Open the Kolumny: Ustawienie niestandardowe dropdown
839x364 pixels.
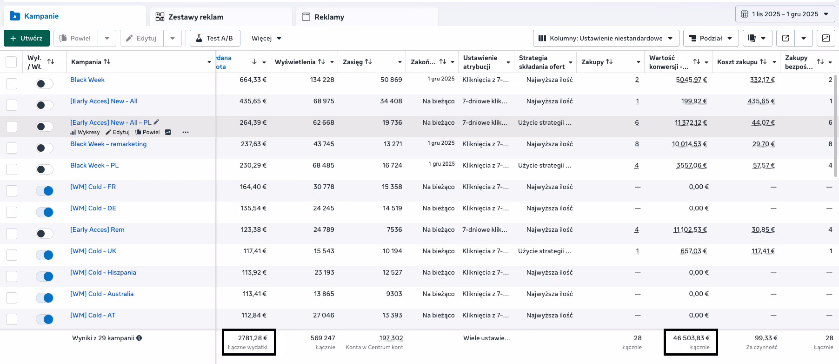point(606,38)
